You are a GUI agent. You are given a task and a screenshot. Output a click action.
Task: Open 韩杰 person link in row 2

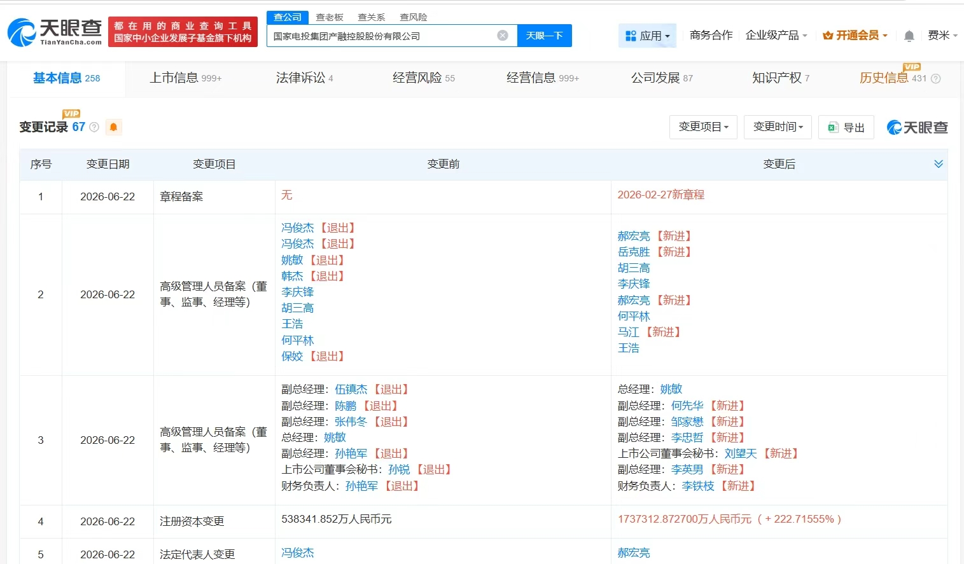[292, 276]
